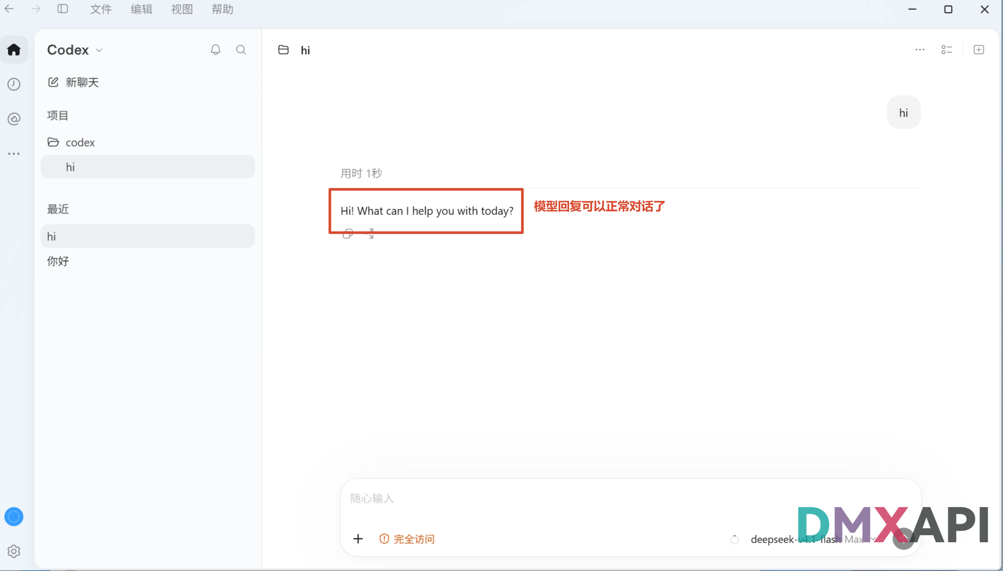Image resolution: width=1003 pixels, height=571 pixels.
Task: Click reply text Hi! What can I help
Action: coord(426,211)
